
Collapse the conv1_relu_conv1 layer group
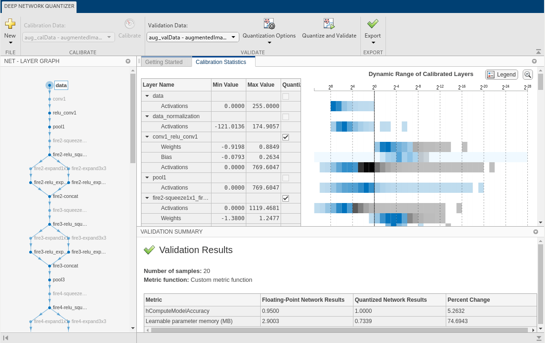point(147,137)
